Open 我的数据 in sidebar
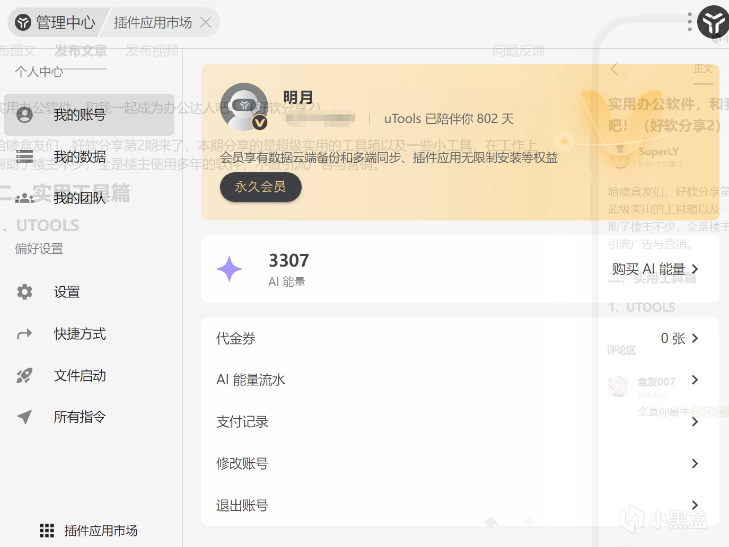This screenshot has height=547, width=729. coord(89,156)
